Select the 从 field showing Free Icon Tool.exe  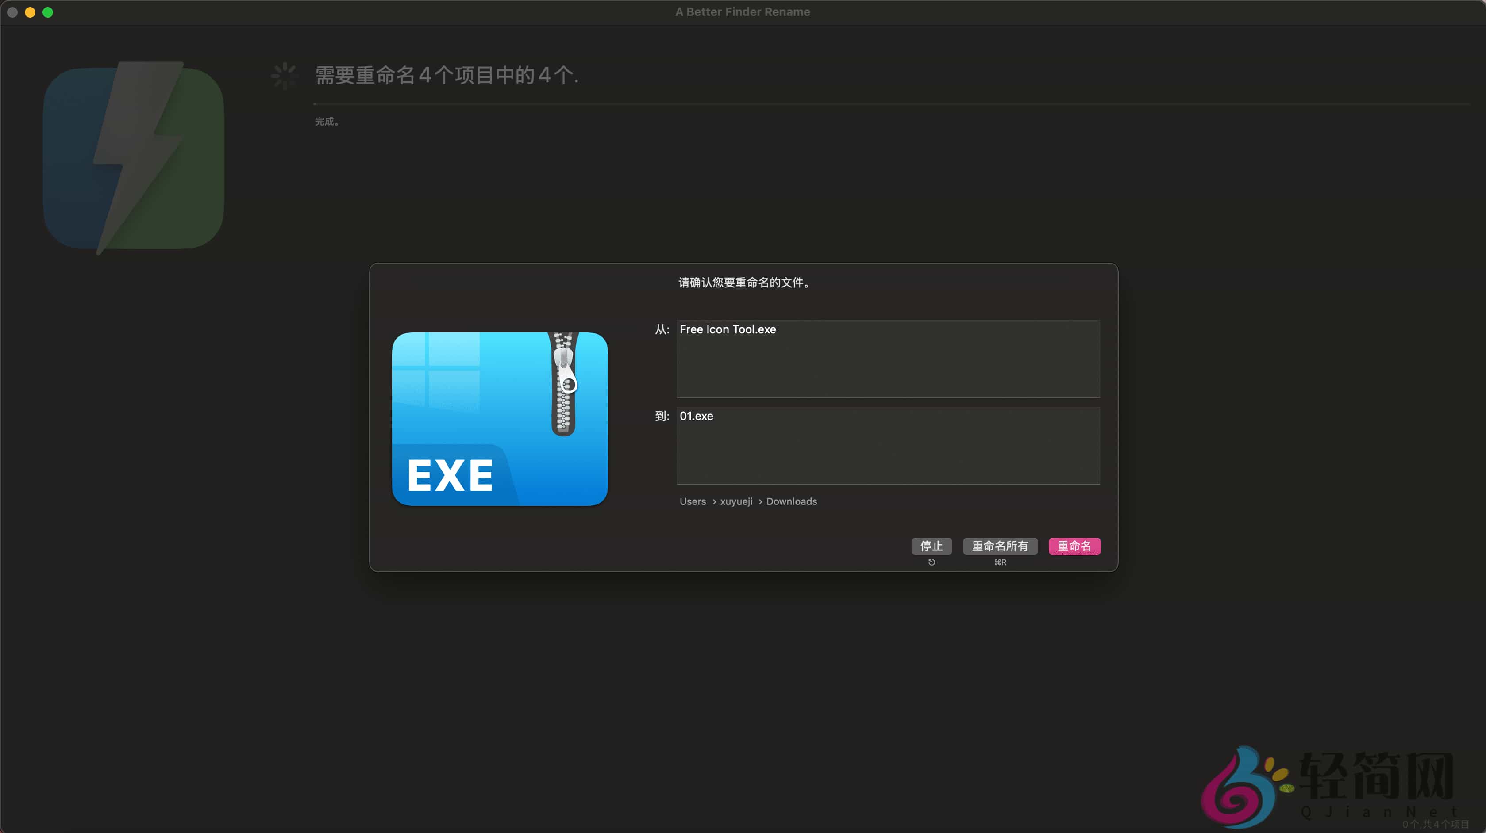888,359
